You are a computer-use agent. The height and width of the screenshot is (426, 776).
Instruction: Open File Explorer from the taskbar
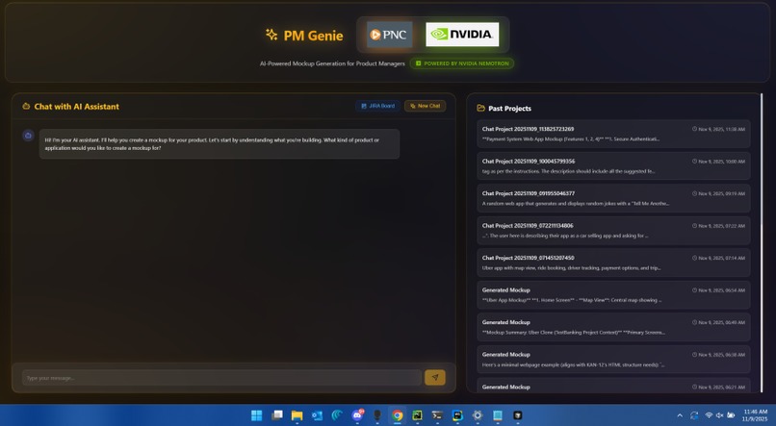297,415
